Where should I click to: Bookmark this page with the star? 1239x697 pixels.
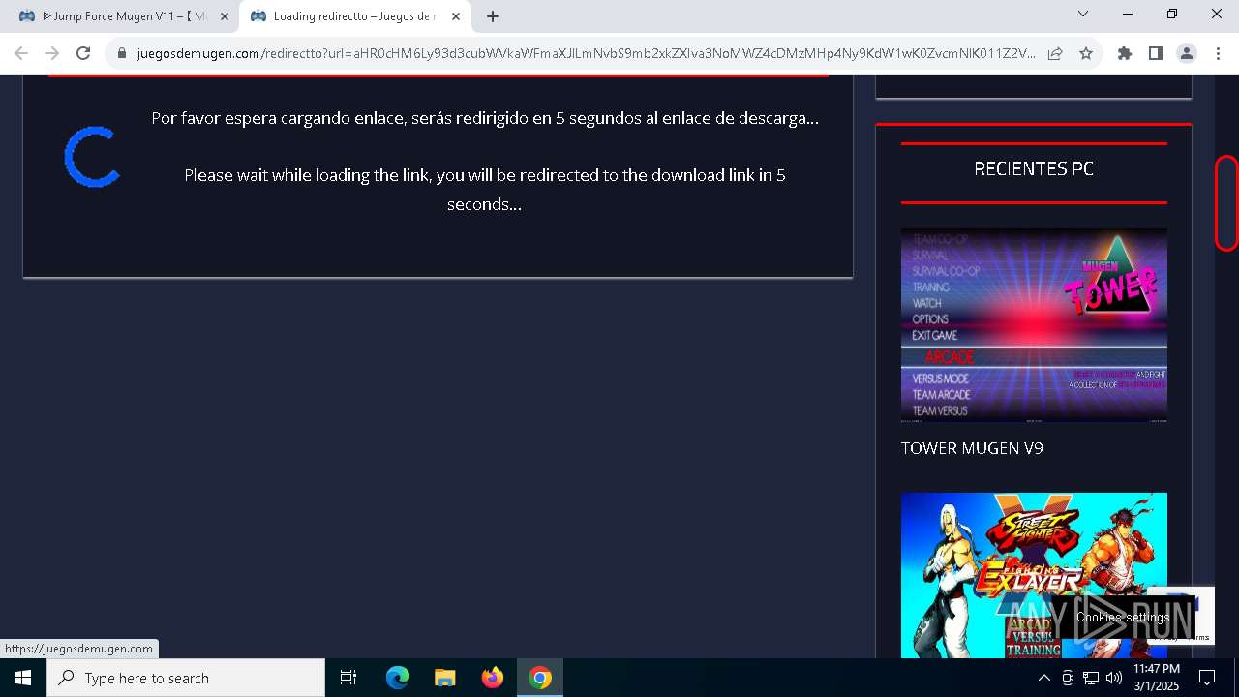(x=1086, y=53)
